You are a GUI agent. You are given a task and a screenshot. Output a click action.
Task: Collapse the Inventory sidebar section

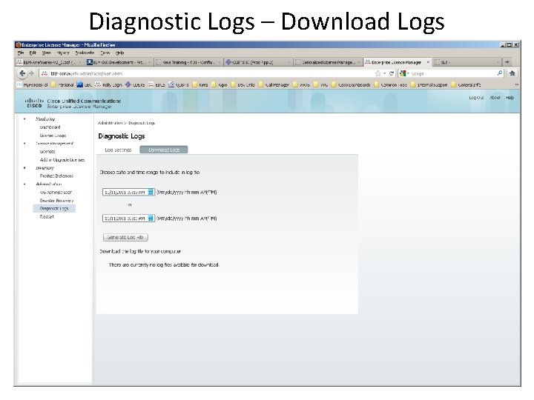(24, 167)
